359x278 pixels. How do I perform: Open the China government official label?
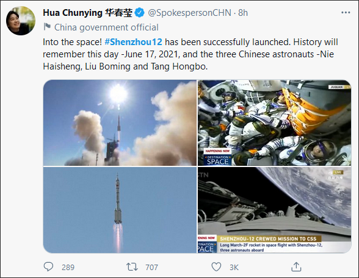pos(106,27)
